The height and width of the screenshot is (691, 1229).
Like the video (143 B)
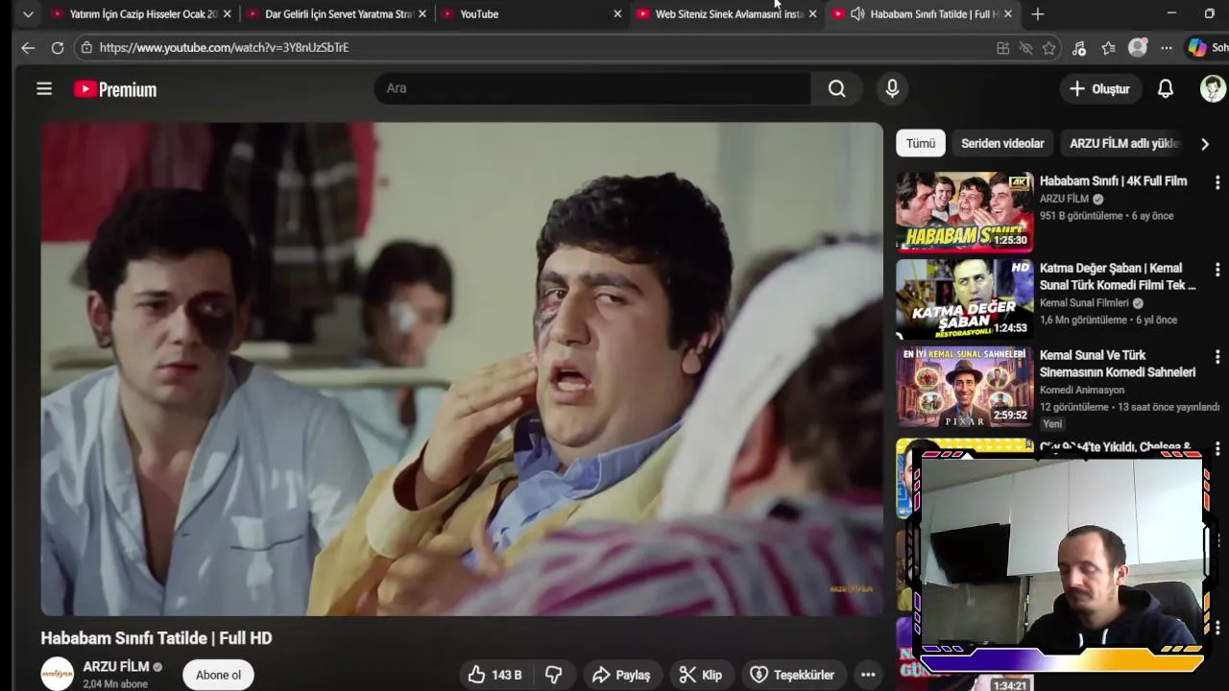pyautogui.click(x=495, y=675)
